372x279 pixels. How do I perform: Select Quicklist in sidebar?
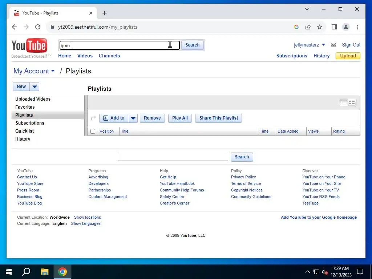pyautogui.click(x=24, y=131)
